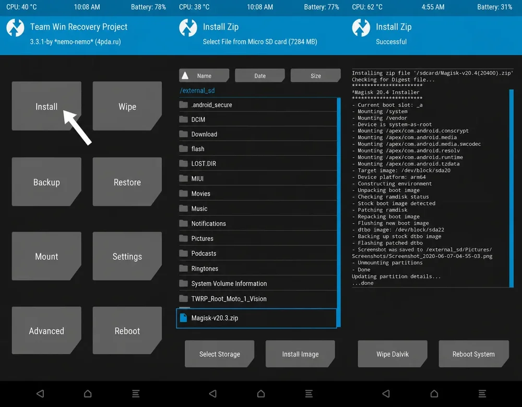Click the install log scrollbar
This screenshot has height=407, width=522.
coord(512,188)
